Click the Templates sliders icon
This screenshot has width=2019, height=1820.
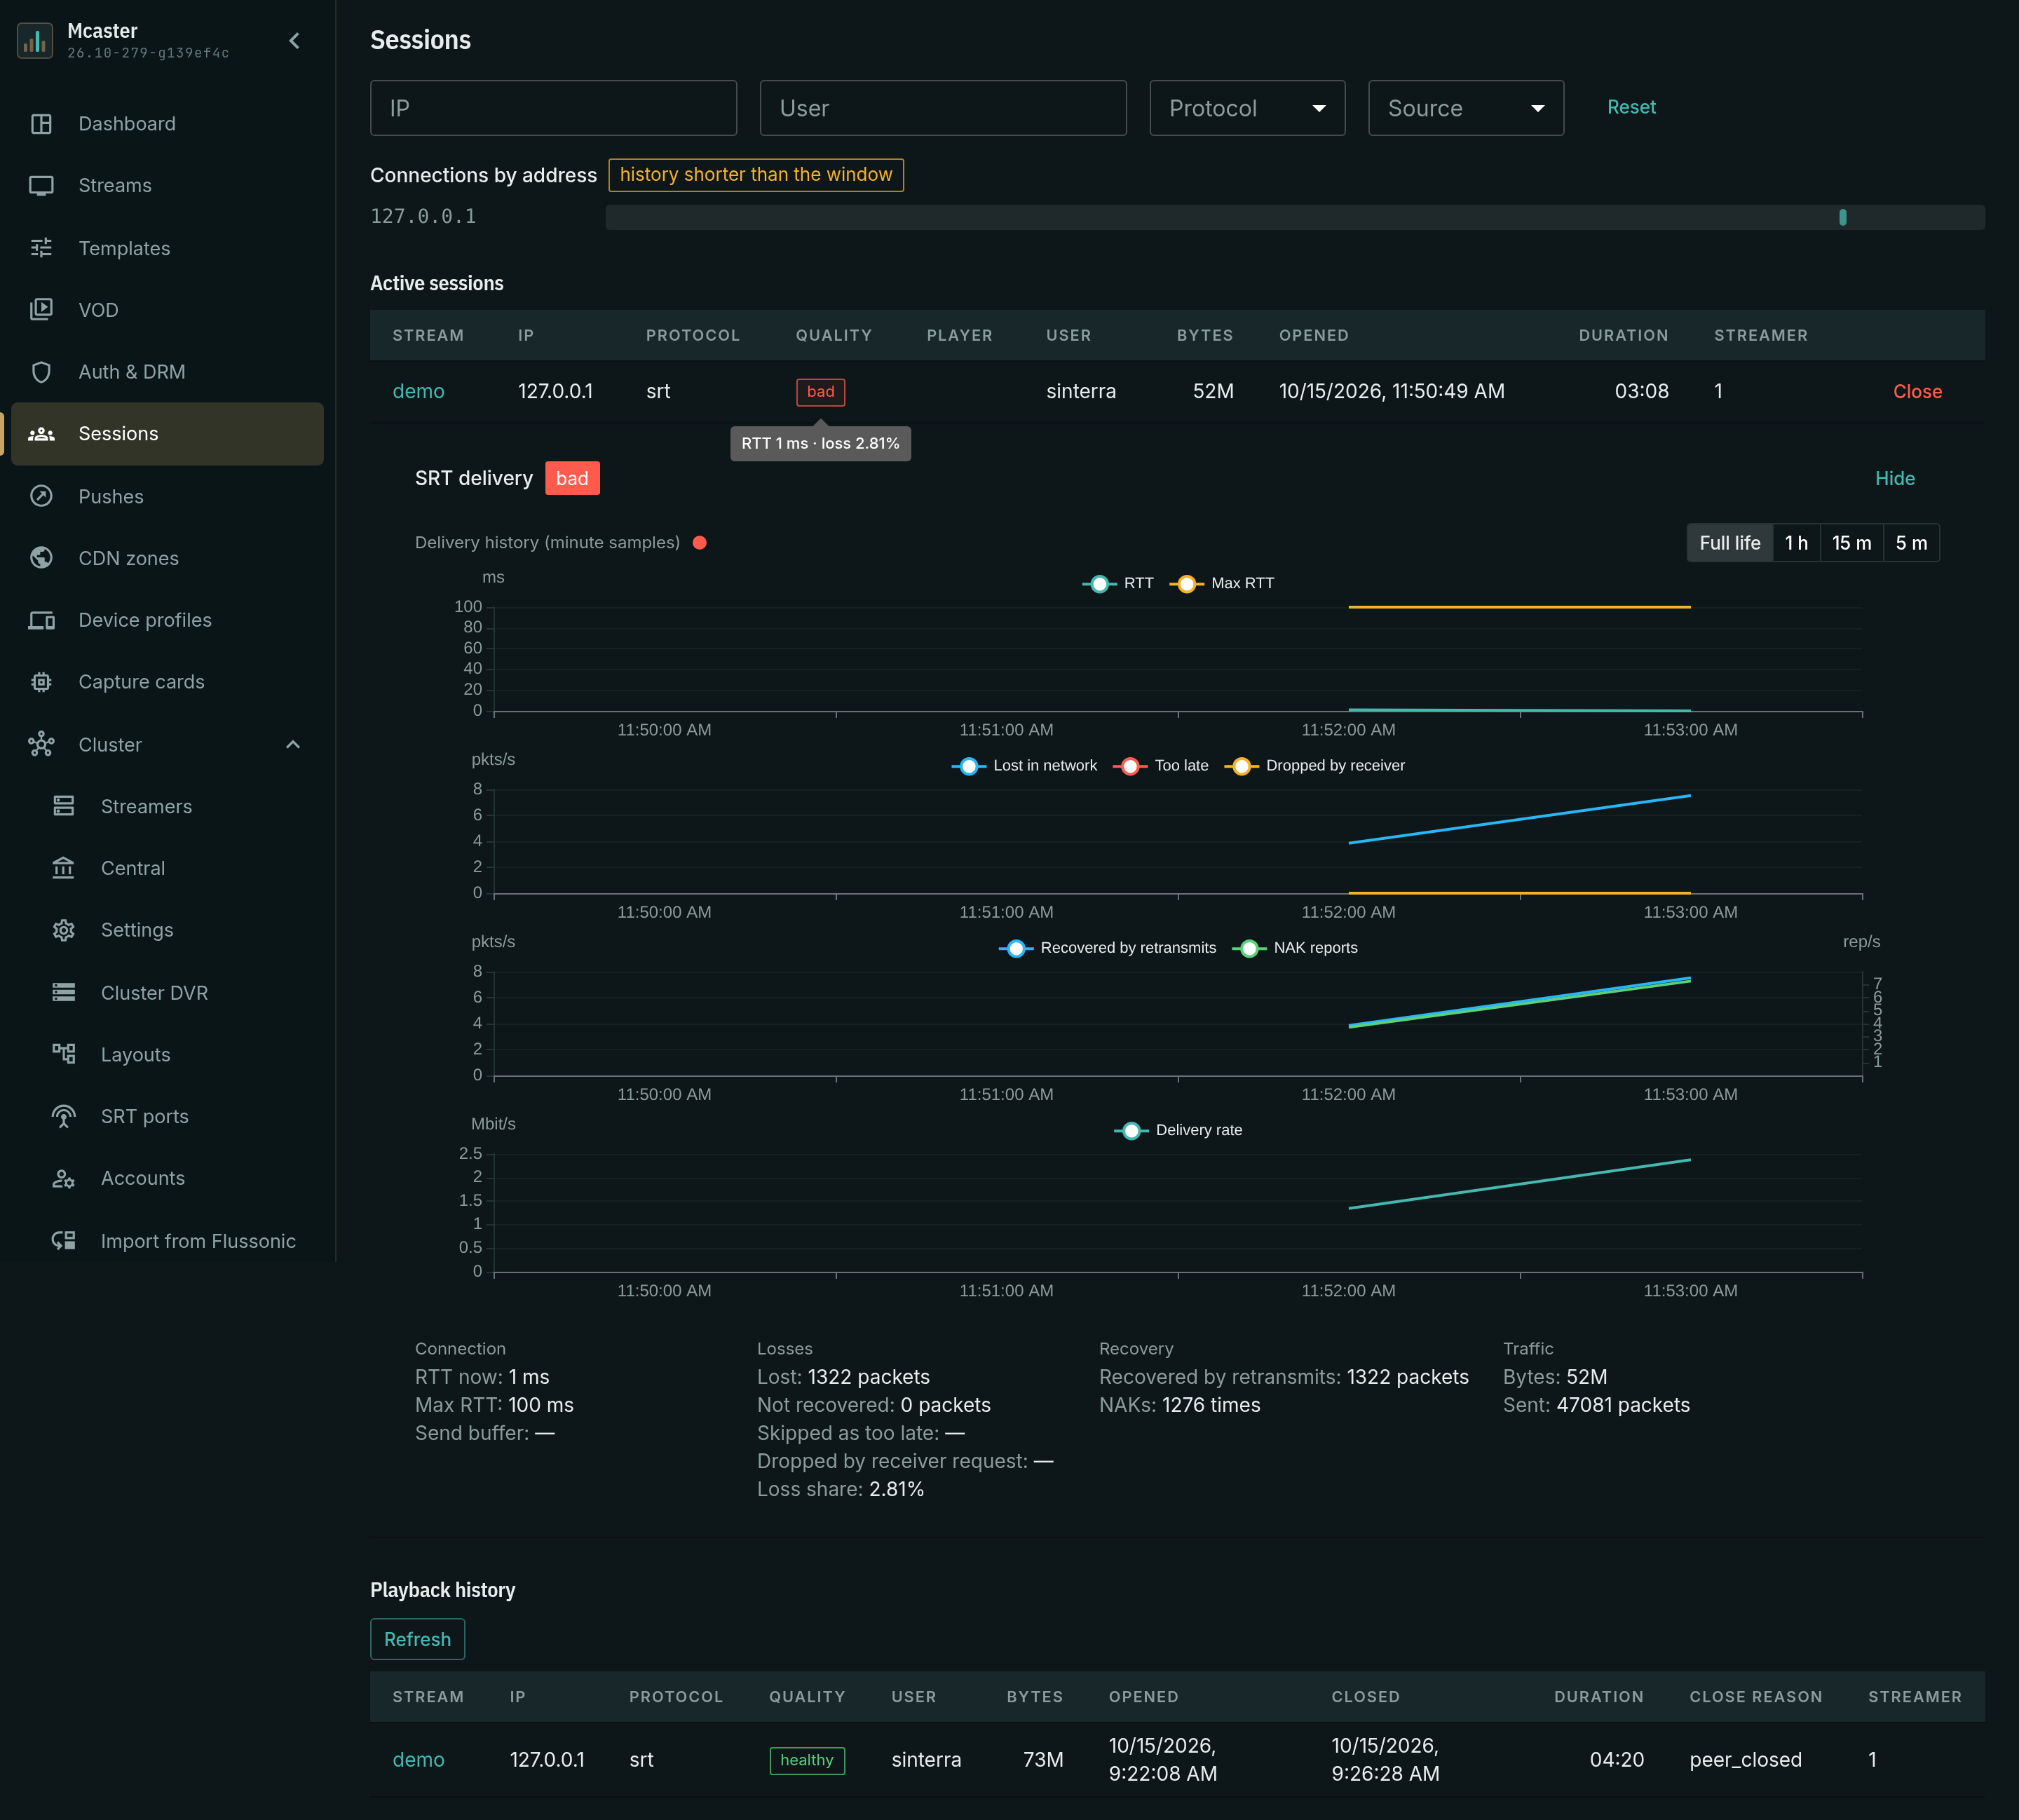tap(41, 248)
